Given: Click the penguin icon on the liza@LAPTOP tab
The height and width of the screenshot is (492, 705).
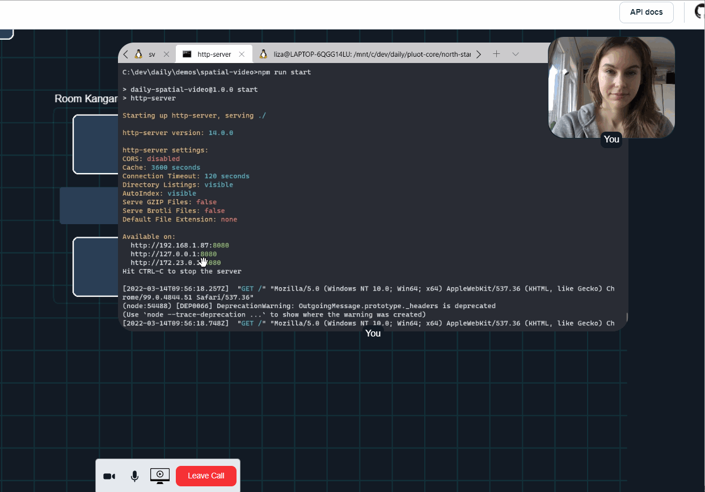Looking at the screenshot, I should coord(263,54).
